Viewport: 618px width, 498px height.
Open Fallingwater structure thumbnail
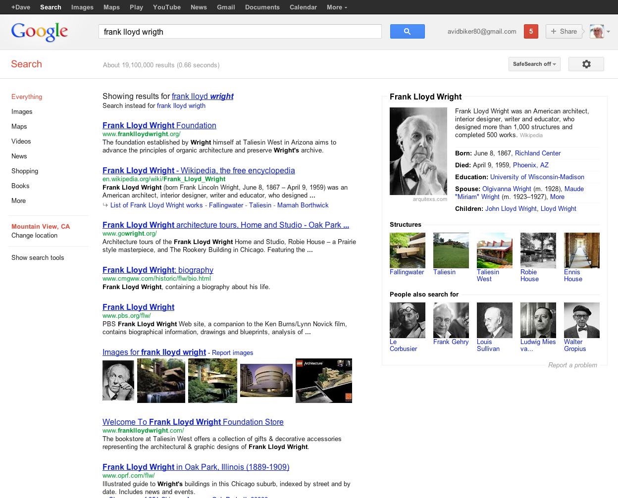tap(407, 250)
